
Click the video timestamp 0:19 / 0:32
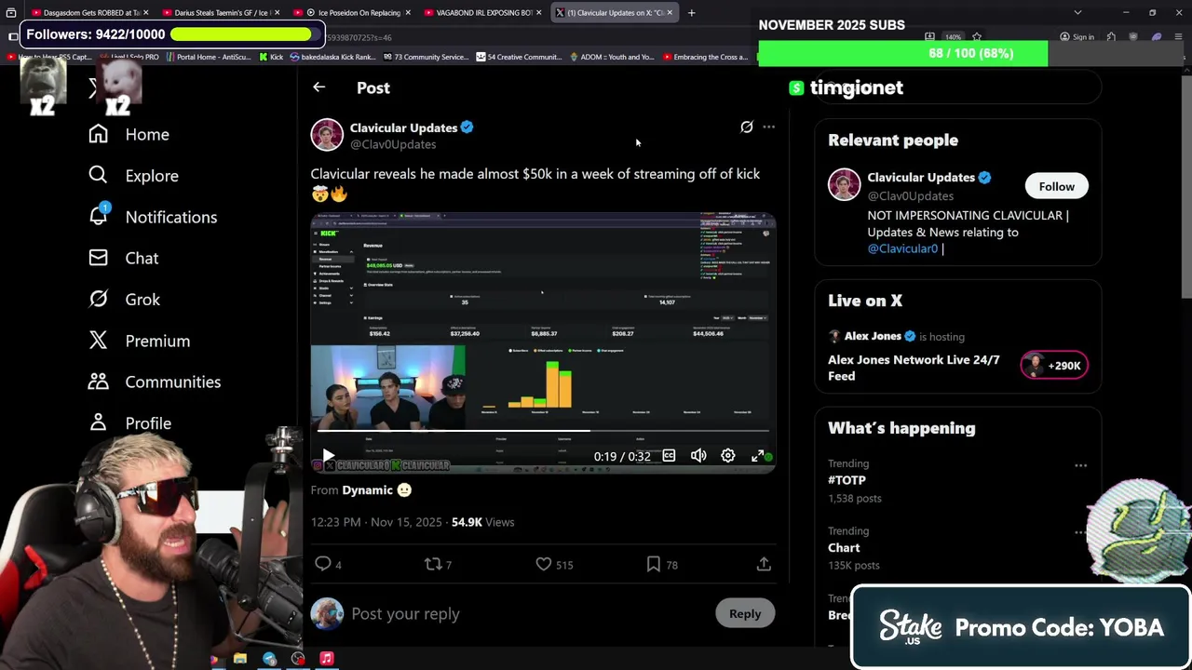click(622, 456)
